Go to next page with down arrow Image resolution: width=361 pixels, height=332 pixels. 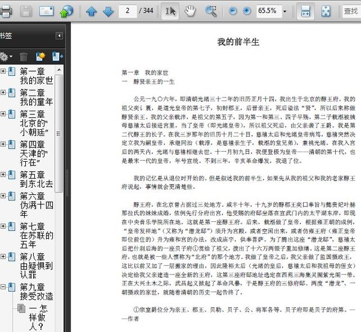coord(108,11)
